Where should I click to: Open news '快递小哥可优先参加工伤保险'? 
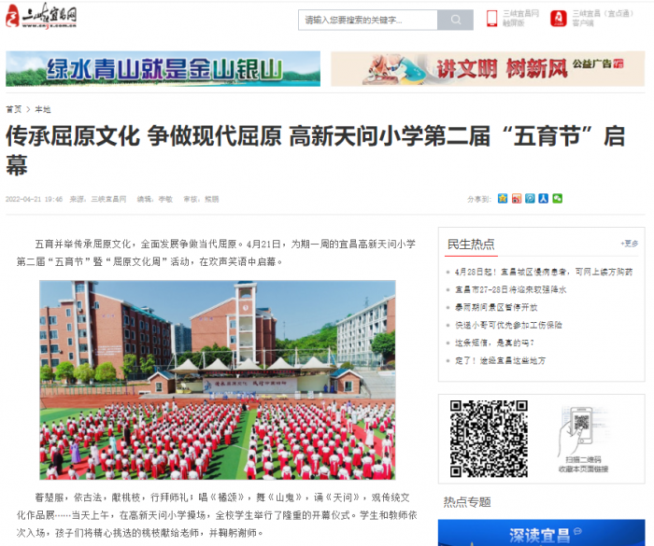508,325
